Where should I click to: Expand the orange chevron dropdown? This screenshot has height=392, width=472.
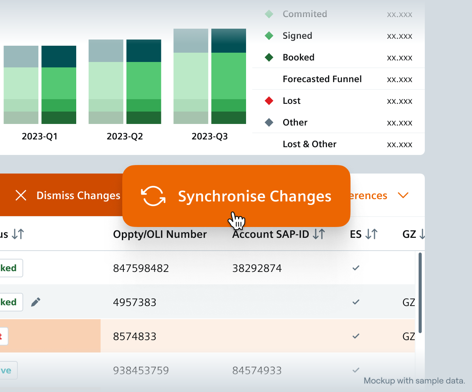coord(403,195)
